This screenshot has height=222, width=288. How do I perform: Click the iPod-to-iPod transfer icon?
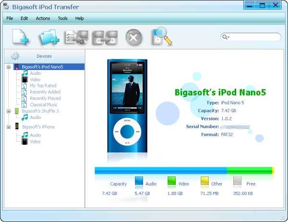(105, 37)
